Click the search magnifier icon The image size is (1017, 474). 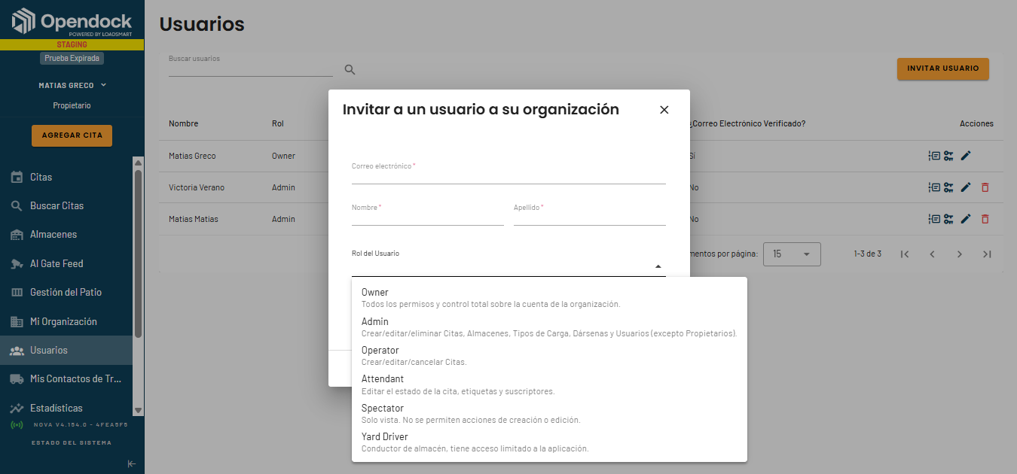(350, 69)
